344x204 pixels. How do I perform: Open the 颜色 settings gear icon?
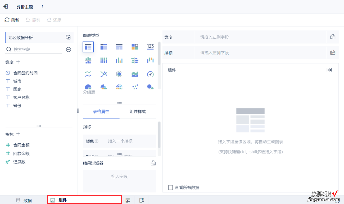(97, 141)
